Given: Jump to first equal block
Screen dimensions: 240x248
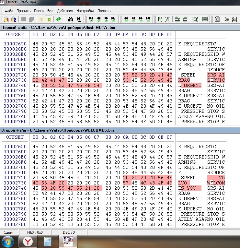Looking at the screenshot, I should (126, 19).
